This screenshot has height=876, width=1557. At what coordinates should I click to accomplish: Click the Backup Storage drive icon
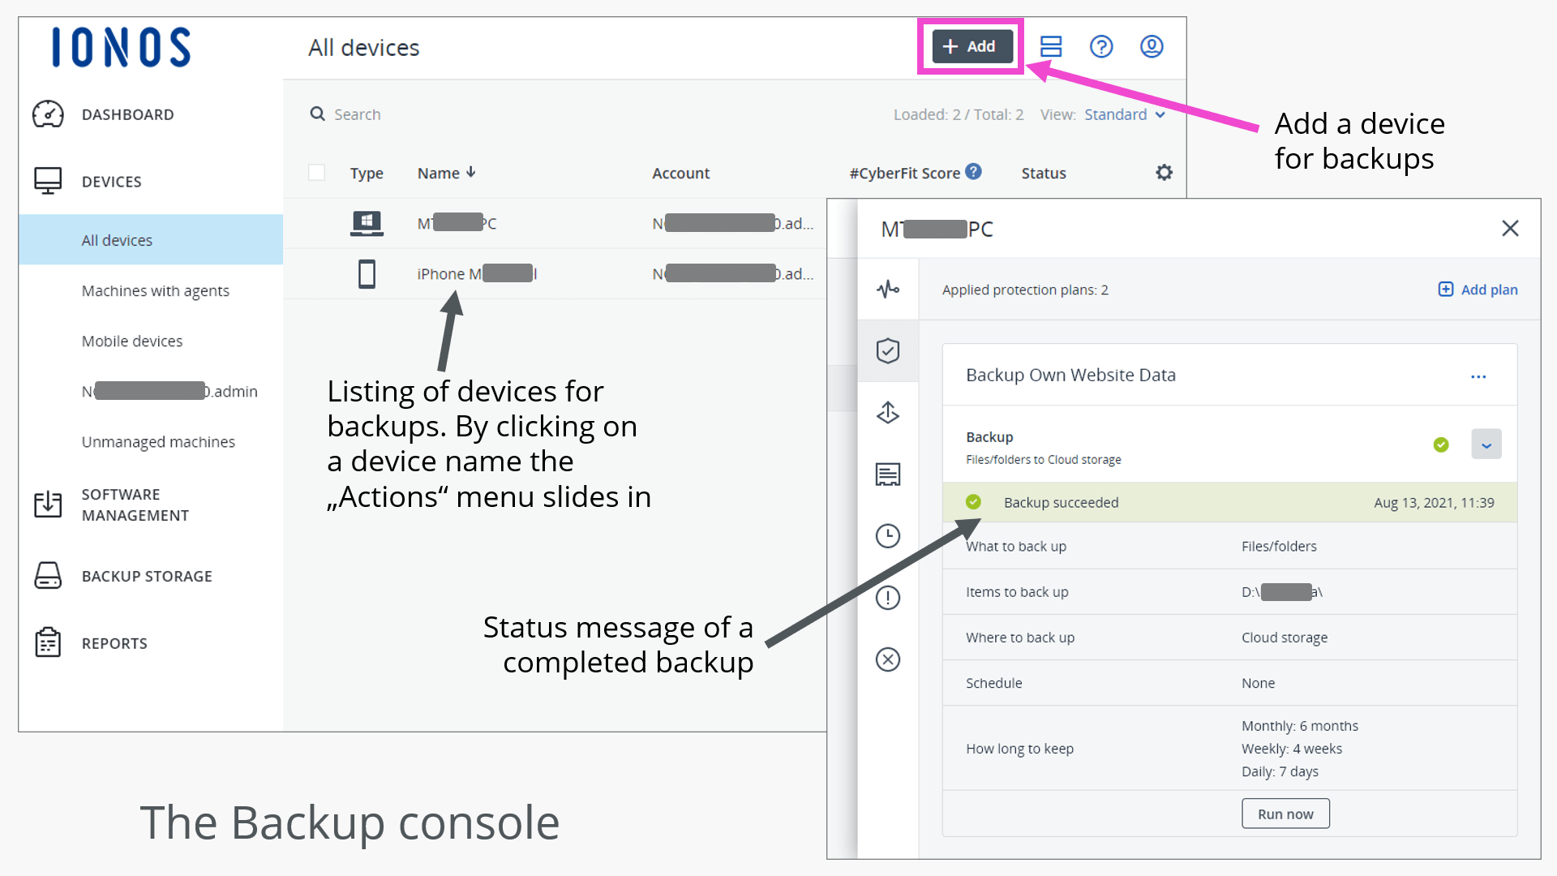(x=48, y=576)
